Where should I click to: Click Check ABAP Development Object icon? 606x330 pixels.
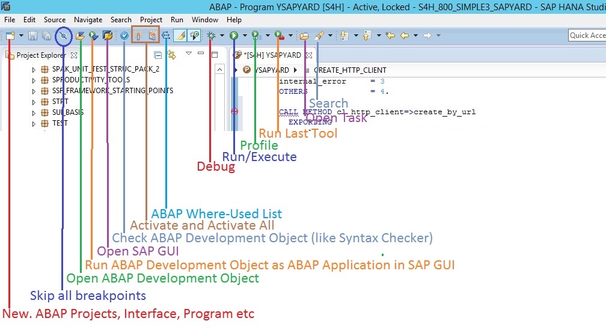coord(124,36)
